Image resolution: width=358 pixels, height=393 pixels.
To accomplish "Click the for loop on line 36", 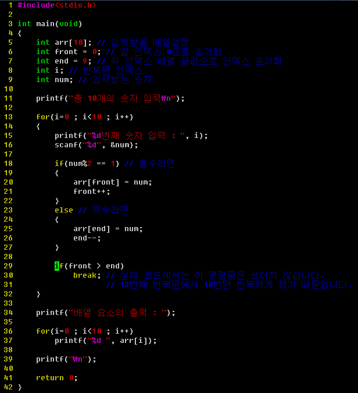I will click(x=84, y=331).
